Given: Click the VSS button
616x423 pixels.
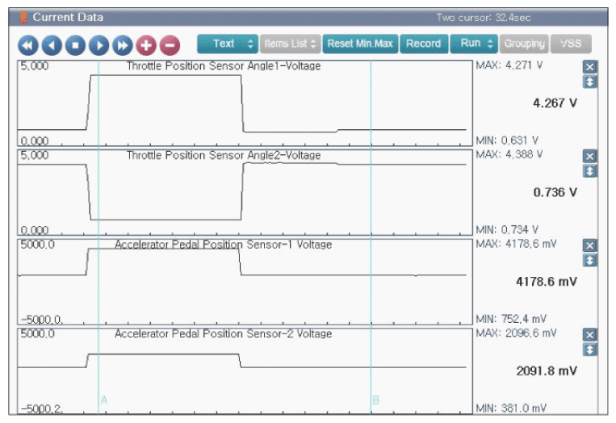Looking at the screenshot, I should click(x=571, y=44).
